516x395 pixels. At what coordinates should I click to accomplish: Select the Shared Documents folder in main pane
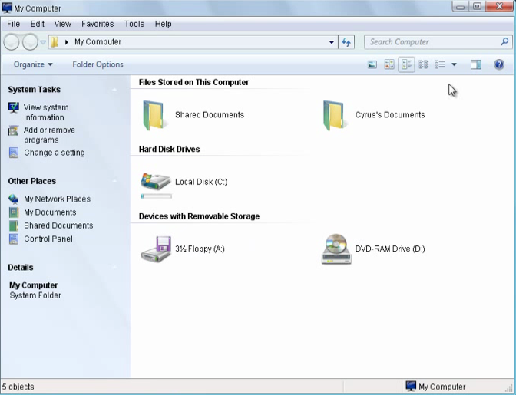[193, 115]
